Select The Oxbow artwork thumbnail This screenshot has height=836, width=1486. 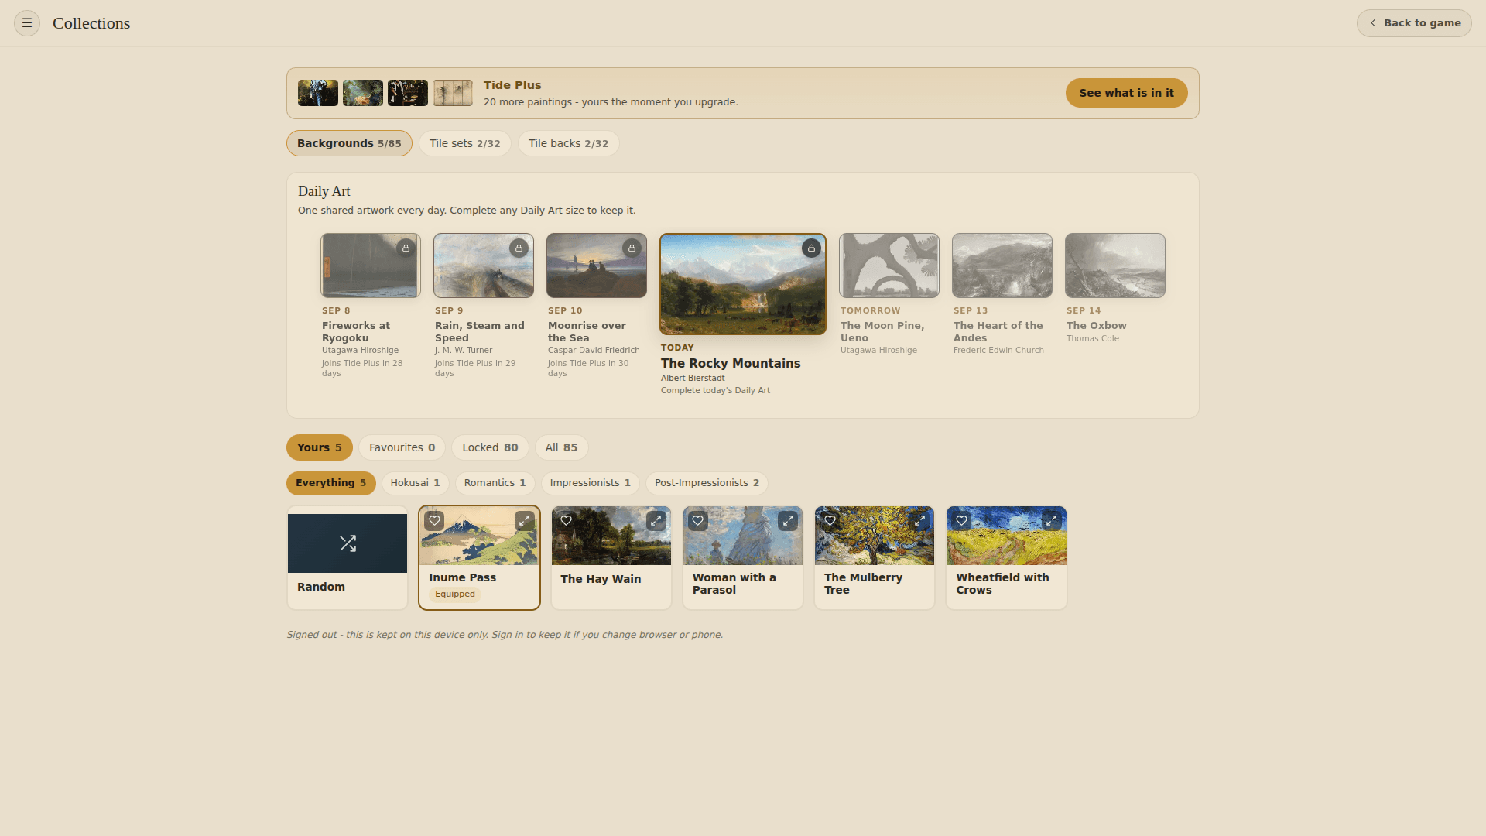click(1115, 266)
